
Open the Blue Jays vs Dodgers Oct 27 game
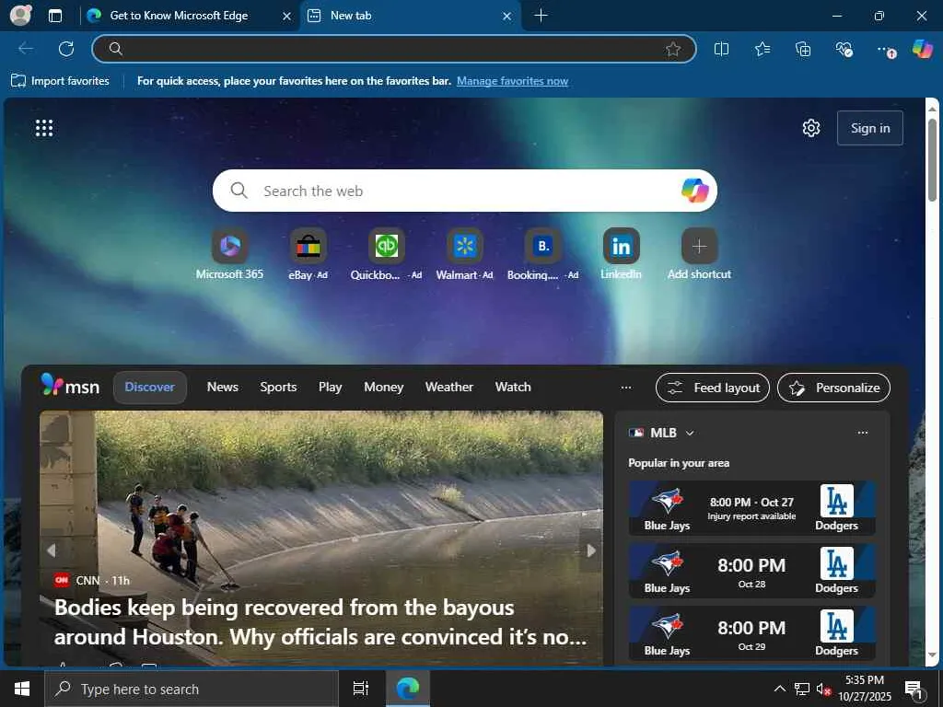751,508
